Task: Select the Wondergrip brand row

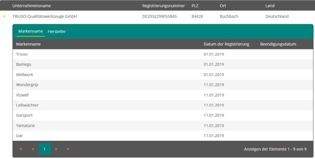Action: pyautogui.click(x=163, y=85)
